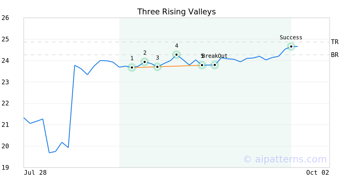Click the 26 value on price axis
Viewport: 353px width, 185px height.
click(x=5, y=18)
